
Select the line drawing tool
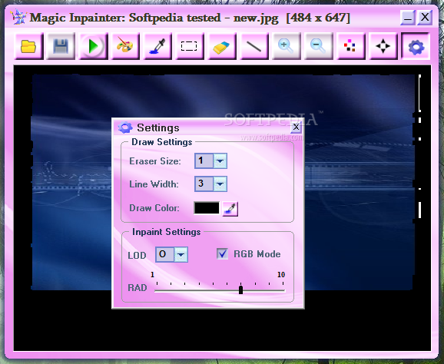254,46
